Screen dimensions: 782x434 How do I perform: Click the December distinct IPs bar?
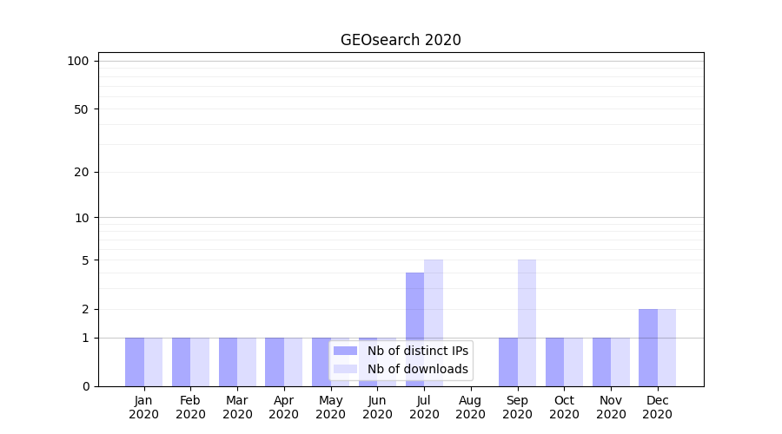648,347
